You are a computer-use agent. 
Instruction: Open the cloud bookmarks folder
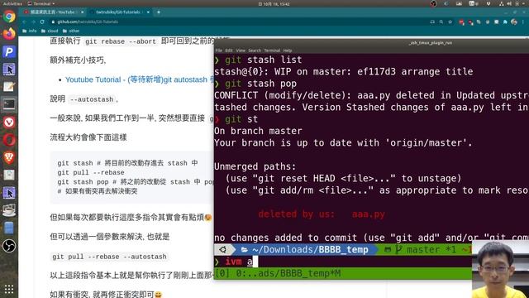click(x=50, y=31)
